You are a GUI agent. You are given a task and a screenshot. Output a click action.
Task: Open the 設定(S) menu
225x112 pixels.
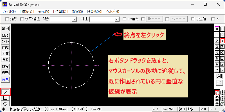pyautogui.click(x=78, y=11)
